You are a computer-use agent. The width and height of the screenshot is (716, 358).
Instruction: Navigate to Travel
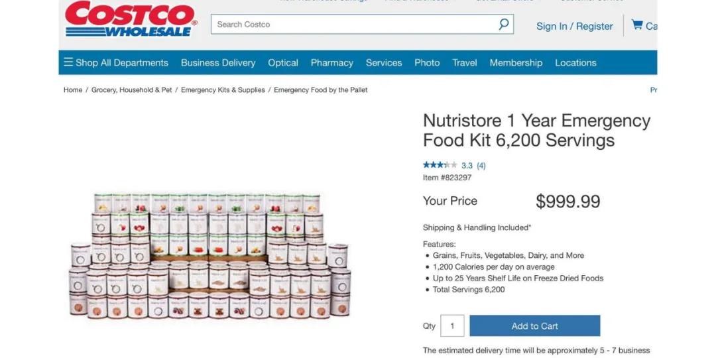pos(464,62)
